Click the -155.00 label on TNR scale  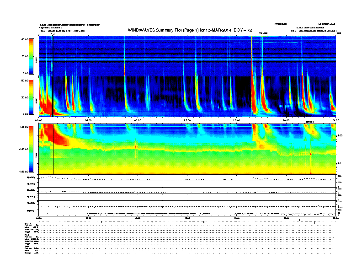24,172
